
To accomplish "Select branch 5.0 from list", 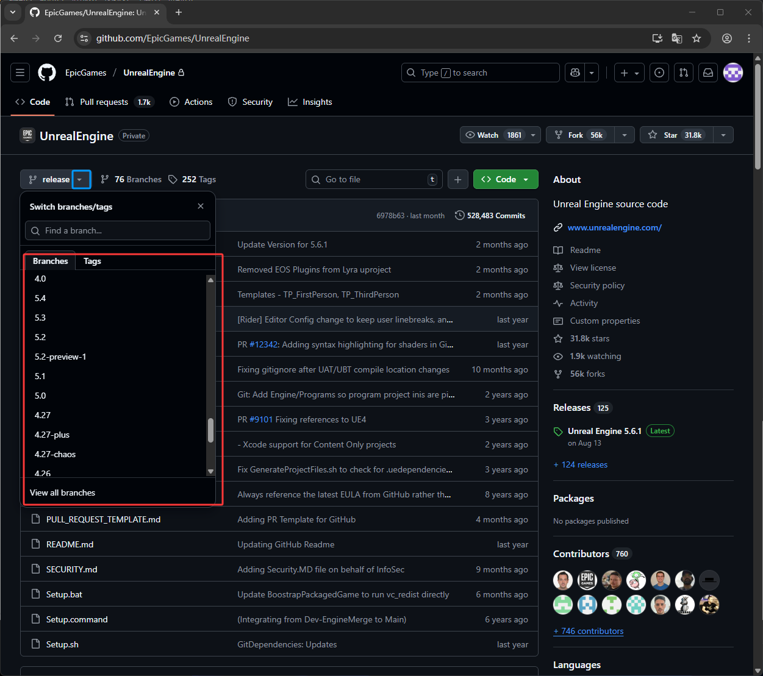I will tap(40, 396).
